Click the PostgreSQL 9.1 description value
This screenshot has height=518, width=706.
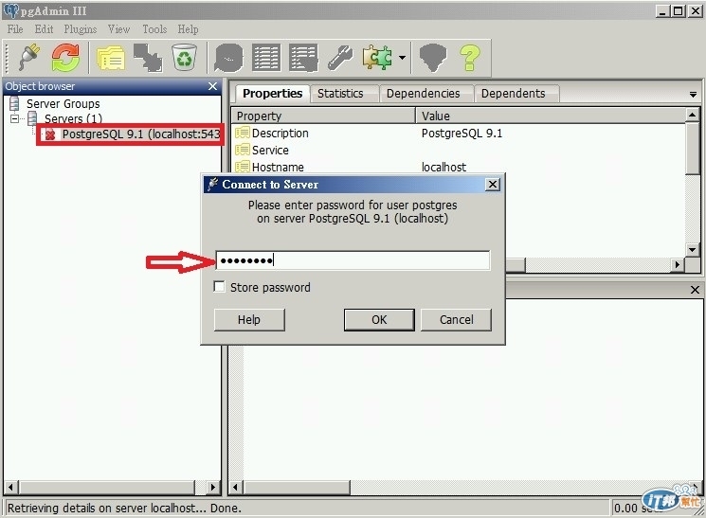462,134
